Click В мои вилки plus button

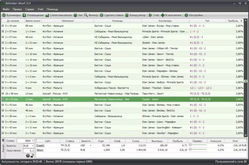click(x=171, y=15)
